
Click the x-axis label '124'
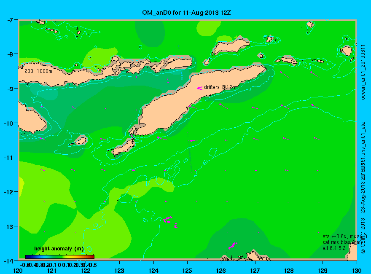[153, 271]
